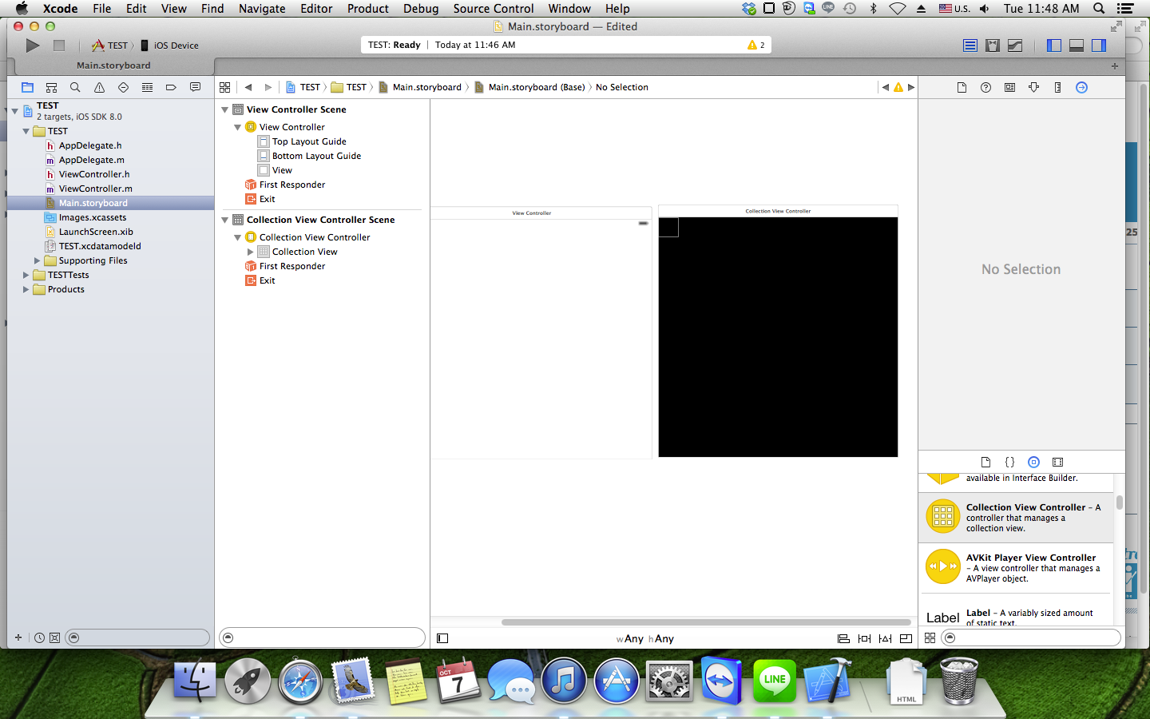Open the Attributes inspector
Image resolution: width=1150 pixels, height=719 pixels.
tap(1033, 87)
